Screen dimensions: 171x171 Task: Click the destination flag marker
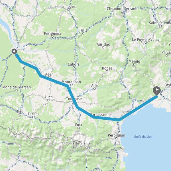[157, 91]
